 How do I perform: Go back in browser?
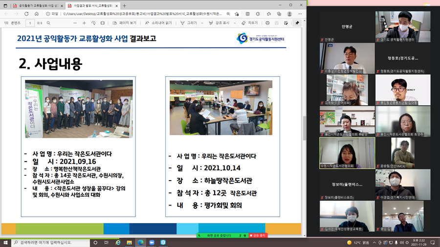pos(6,14)
